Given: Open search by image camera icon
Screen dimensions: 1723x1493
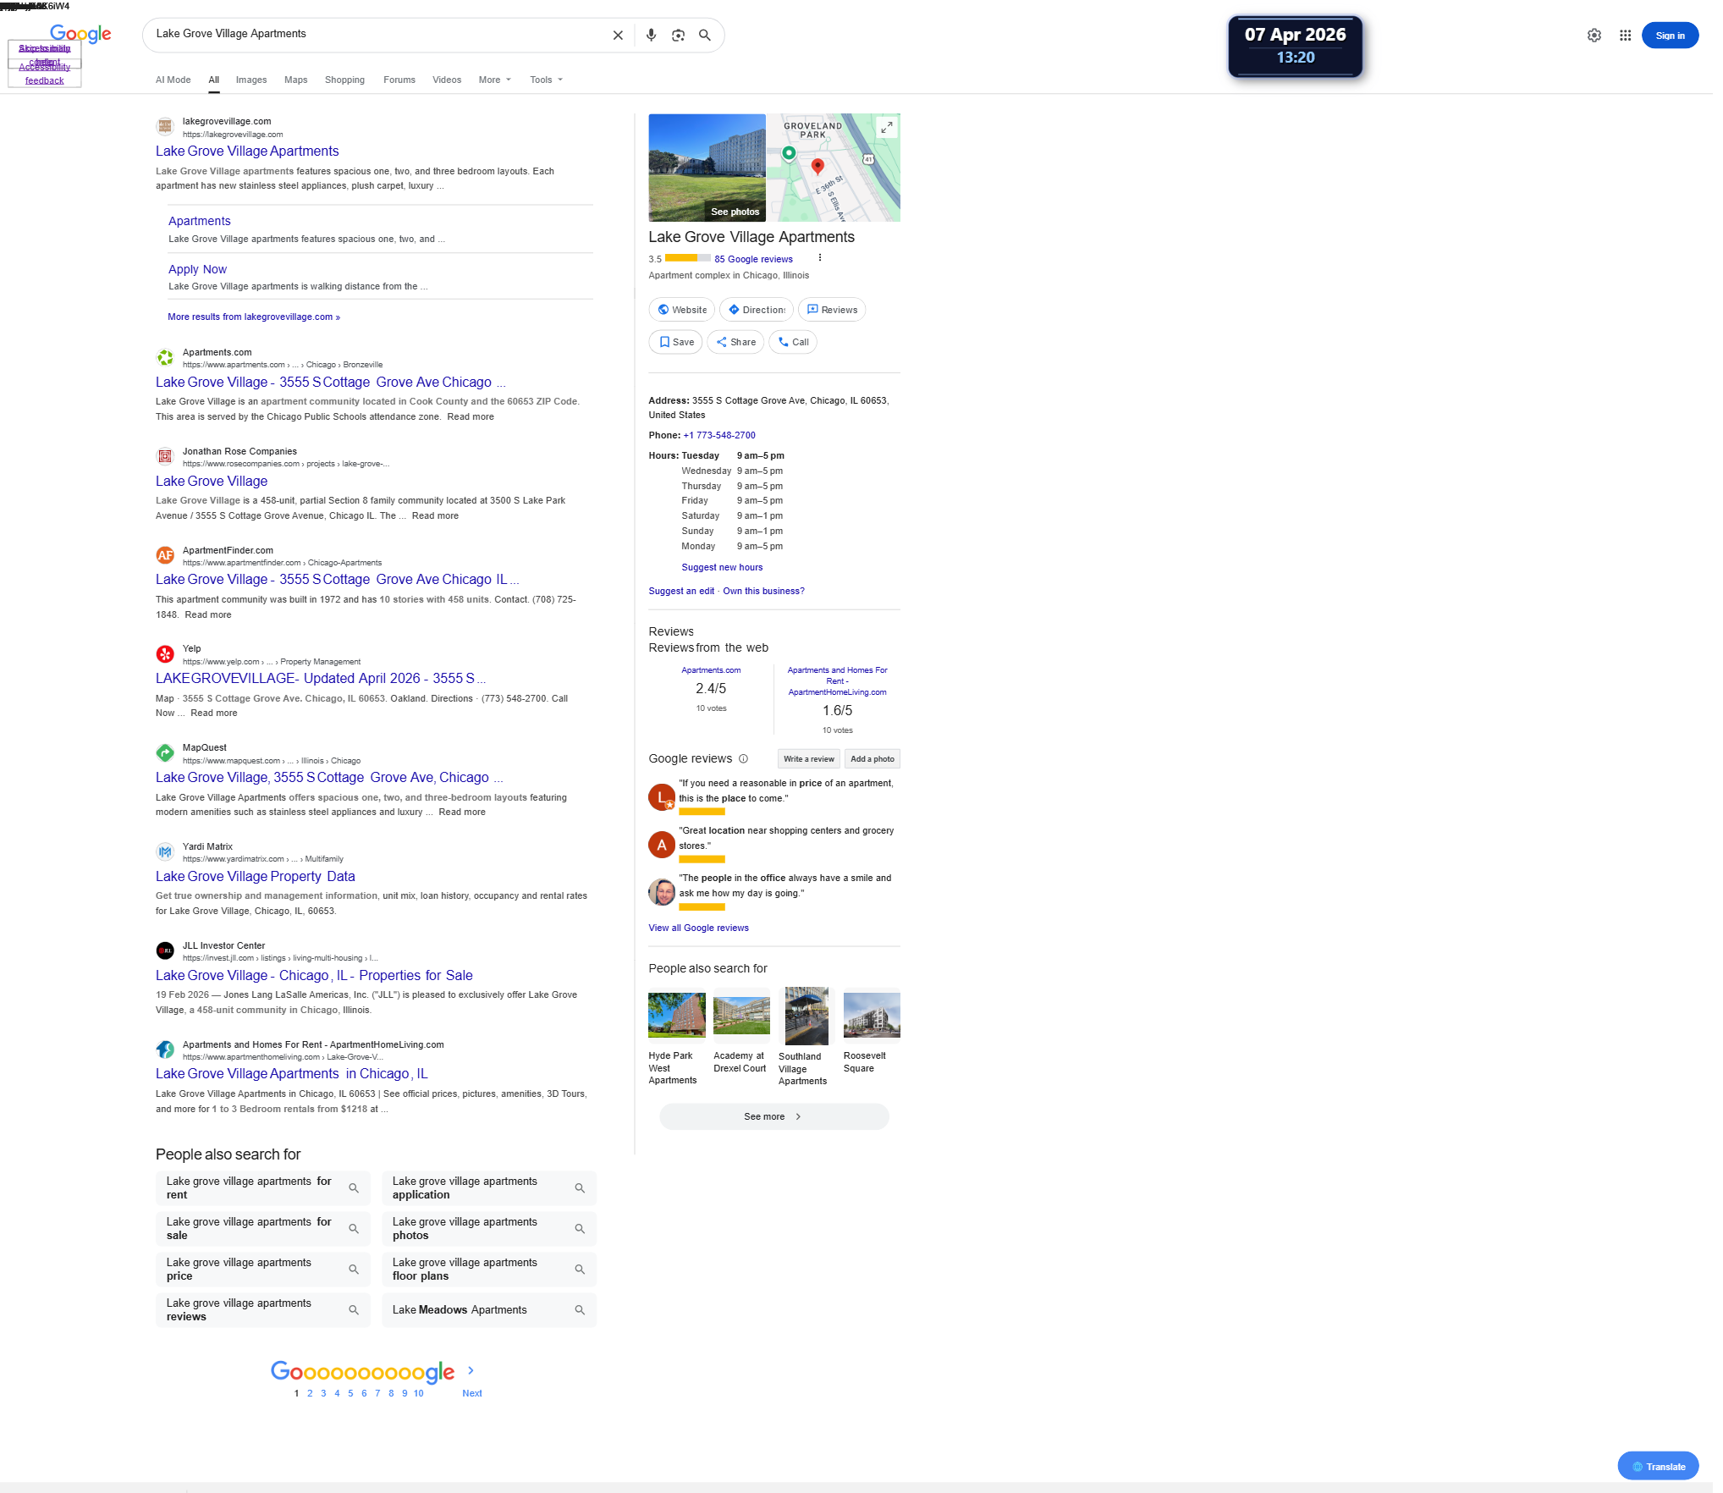Looking at the screenshot, I should click(678, 36).
